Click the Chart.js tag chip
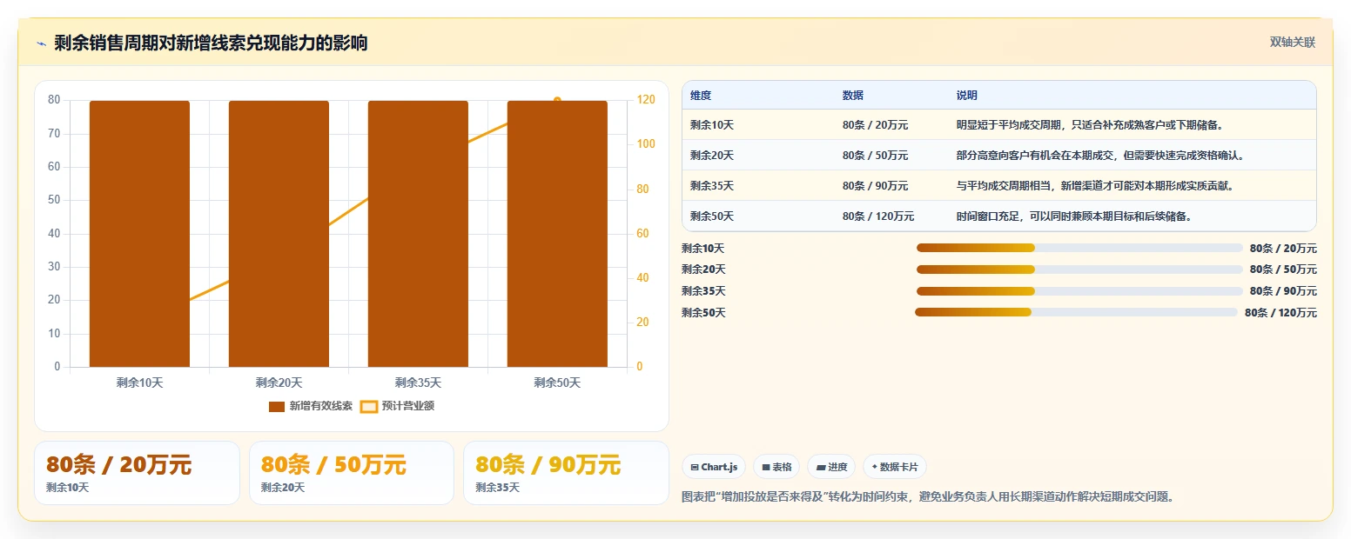 tap(714, 467)
